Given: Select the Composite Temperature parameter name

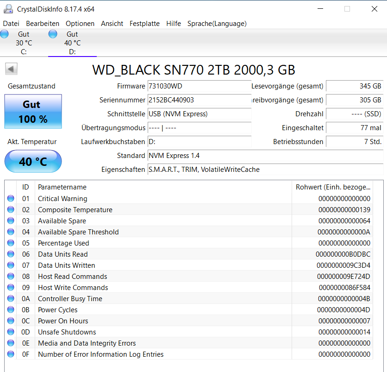Looking at the screenshot, I should pyautogui.click(x=75, y=210).
